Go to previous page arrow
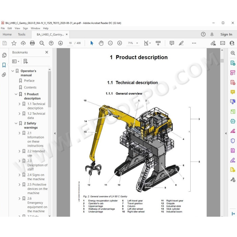 point(51,43)
